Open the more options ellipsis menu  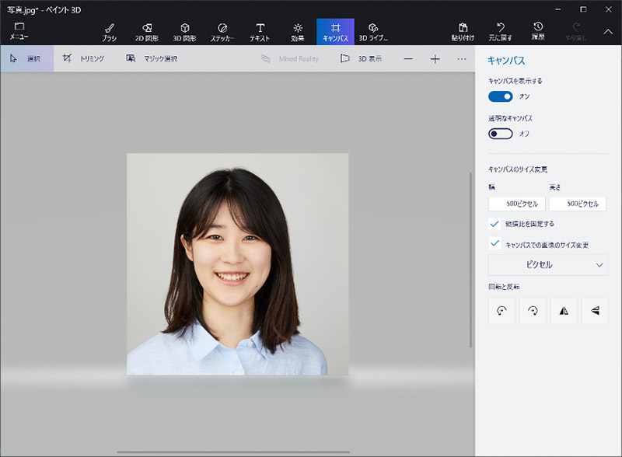pos(462,59)
